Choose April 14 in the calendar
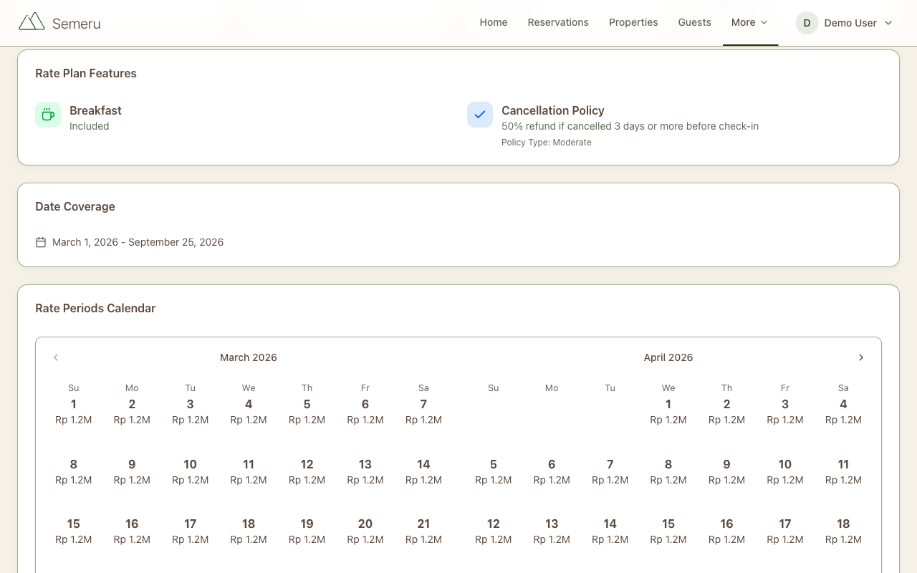The width and height of the screenshot is (917, 573). click(x=610, y=531)
